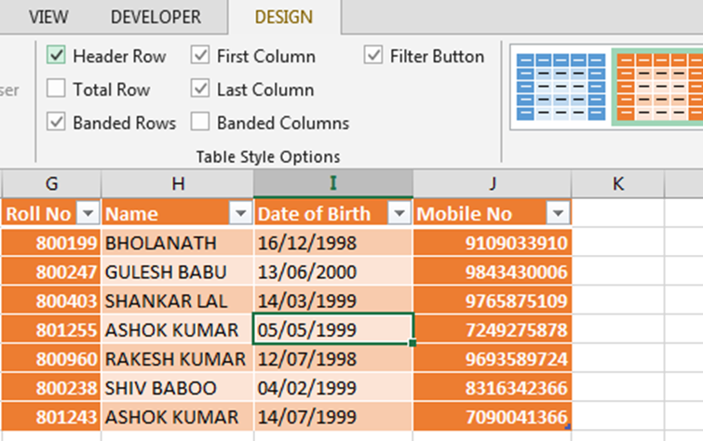Viewport: 703px width, 441px height.
Task: Enable the Total Row checkbox
Action: (x=57, y=89)
